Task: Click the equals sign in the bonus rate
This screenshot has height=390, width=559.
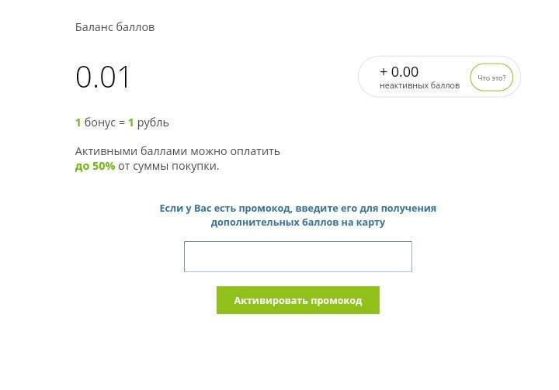Action: point(122,123)
